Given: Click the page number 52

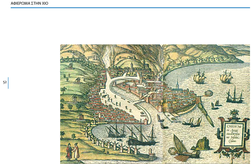Looking at the screenshot, I should tap(5, 82).
